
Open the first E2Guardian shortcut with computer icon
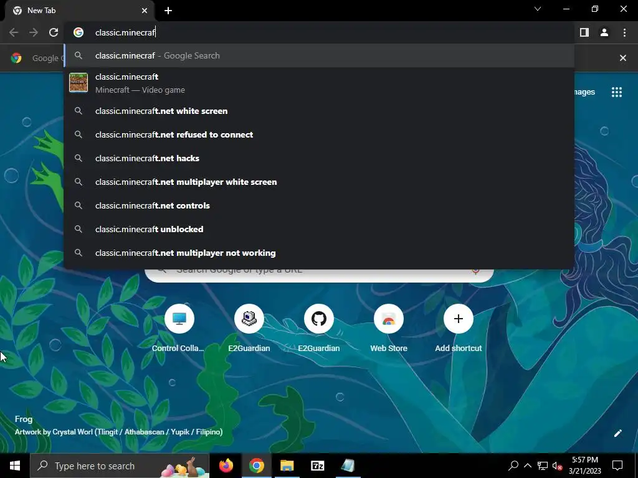[249, 328]
